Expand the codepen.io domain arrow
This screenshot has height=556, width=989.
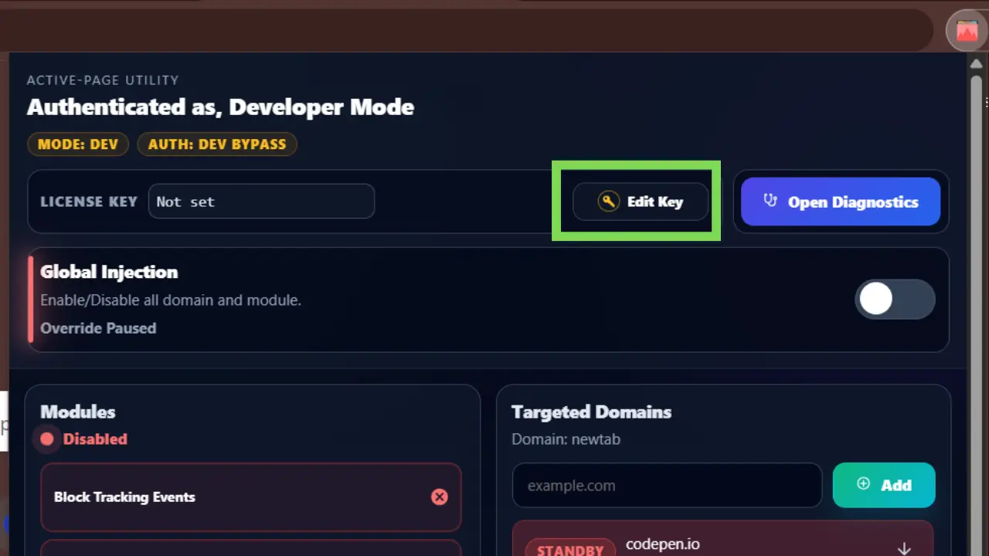click(904, 548)
